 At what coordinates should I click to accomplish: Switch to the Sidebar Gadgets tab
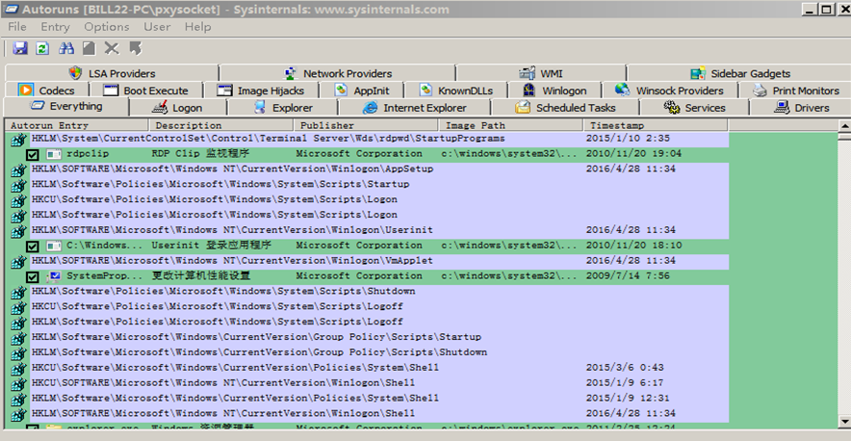(740, 73)
